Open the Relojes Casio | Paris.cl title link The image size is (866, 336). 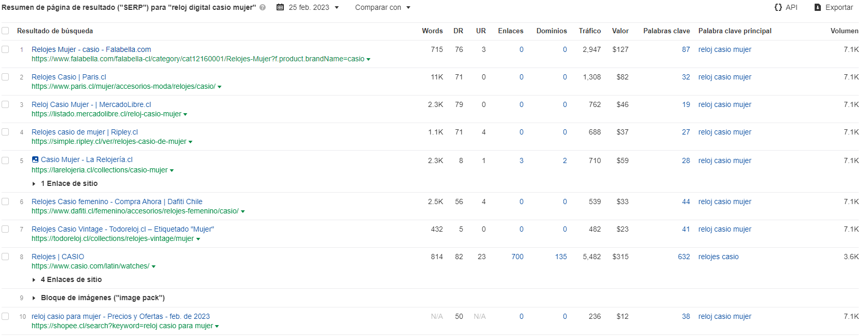(x=69, y=77)
